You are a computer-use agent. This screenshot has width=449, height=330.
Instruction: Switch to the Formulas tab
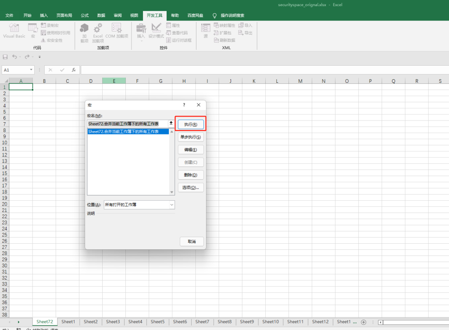85,15
